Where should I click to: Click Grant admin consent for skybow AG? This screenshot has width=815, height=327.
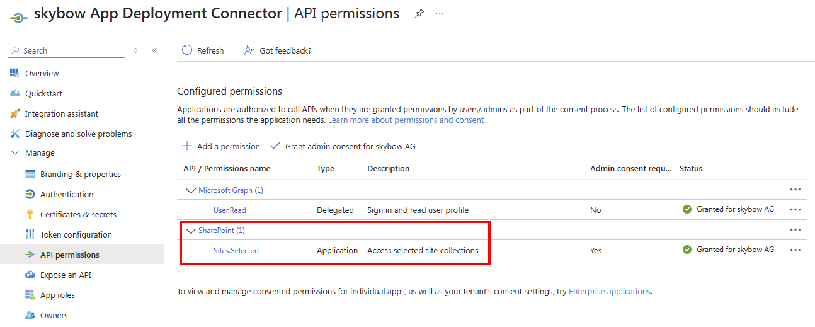[350, 147]
